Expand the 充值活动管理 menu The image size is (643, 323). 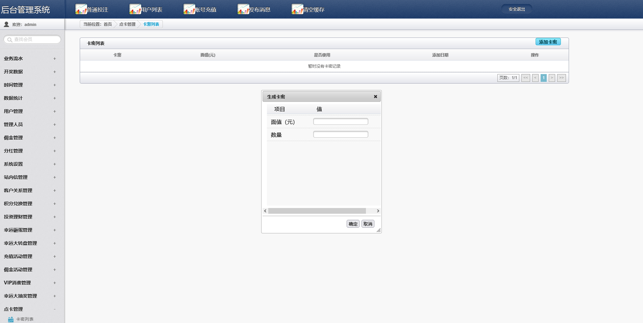54,256
